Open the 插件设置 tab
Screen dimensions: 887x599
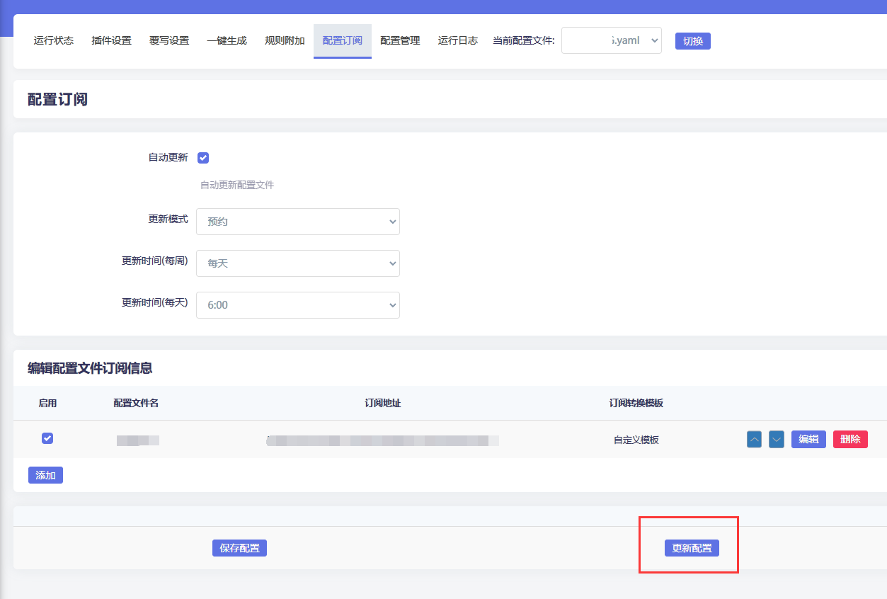tap(112, 40)
